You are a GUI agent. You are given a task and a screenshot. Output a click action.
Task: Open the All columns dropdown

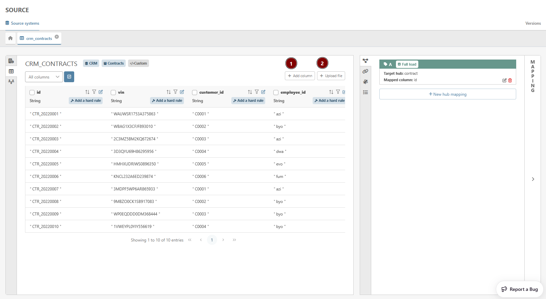(x=44, y=77)
